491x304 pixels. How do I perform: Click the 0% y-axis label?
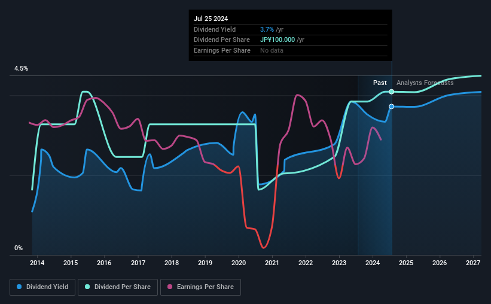(x=19, y=248)
